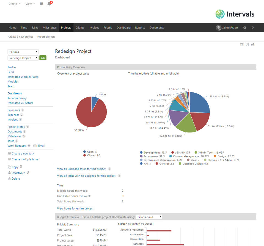Screen dimensions: 264x246
Task: Click the Intervals logo
Action: pyautogui.click(x=235, y=14)
